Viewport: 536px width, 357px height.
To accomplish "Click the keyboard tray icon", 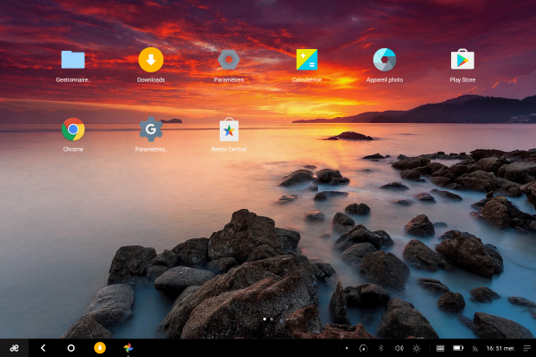I will (440, 348).
